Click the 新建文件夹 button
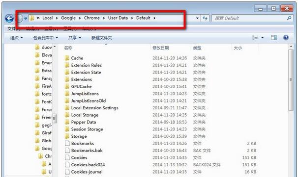Viewport: 298px width, 177px height. 102,38
